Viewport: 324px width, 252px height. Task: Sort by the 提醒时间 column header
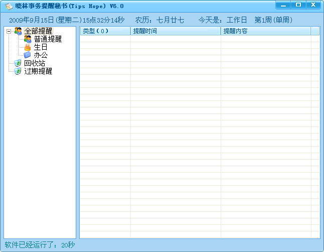tap(176, 31)
